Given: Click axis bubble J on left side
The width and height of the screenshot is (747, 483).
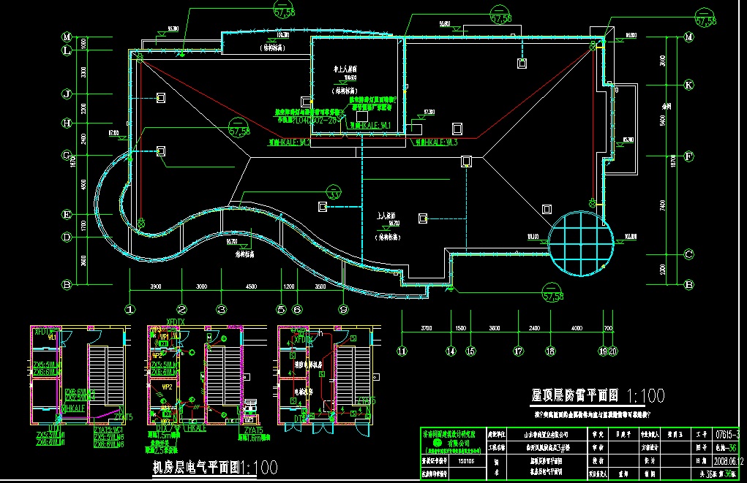Looking at the screenshot, I should [x=66, y=94].
